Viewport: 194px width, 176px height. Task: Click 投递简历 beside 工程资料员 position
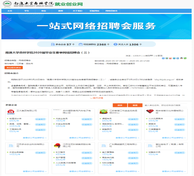click(x=41, y=130)
